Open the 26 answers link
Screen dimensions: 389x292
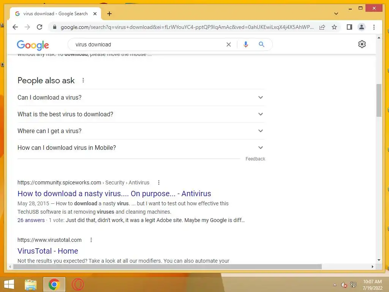[x=31, y=220]
